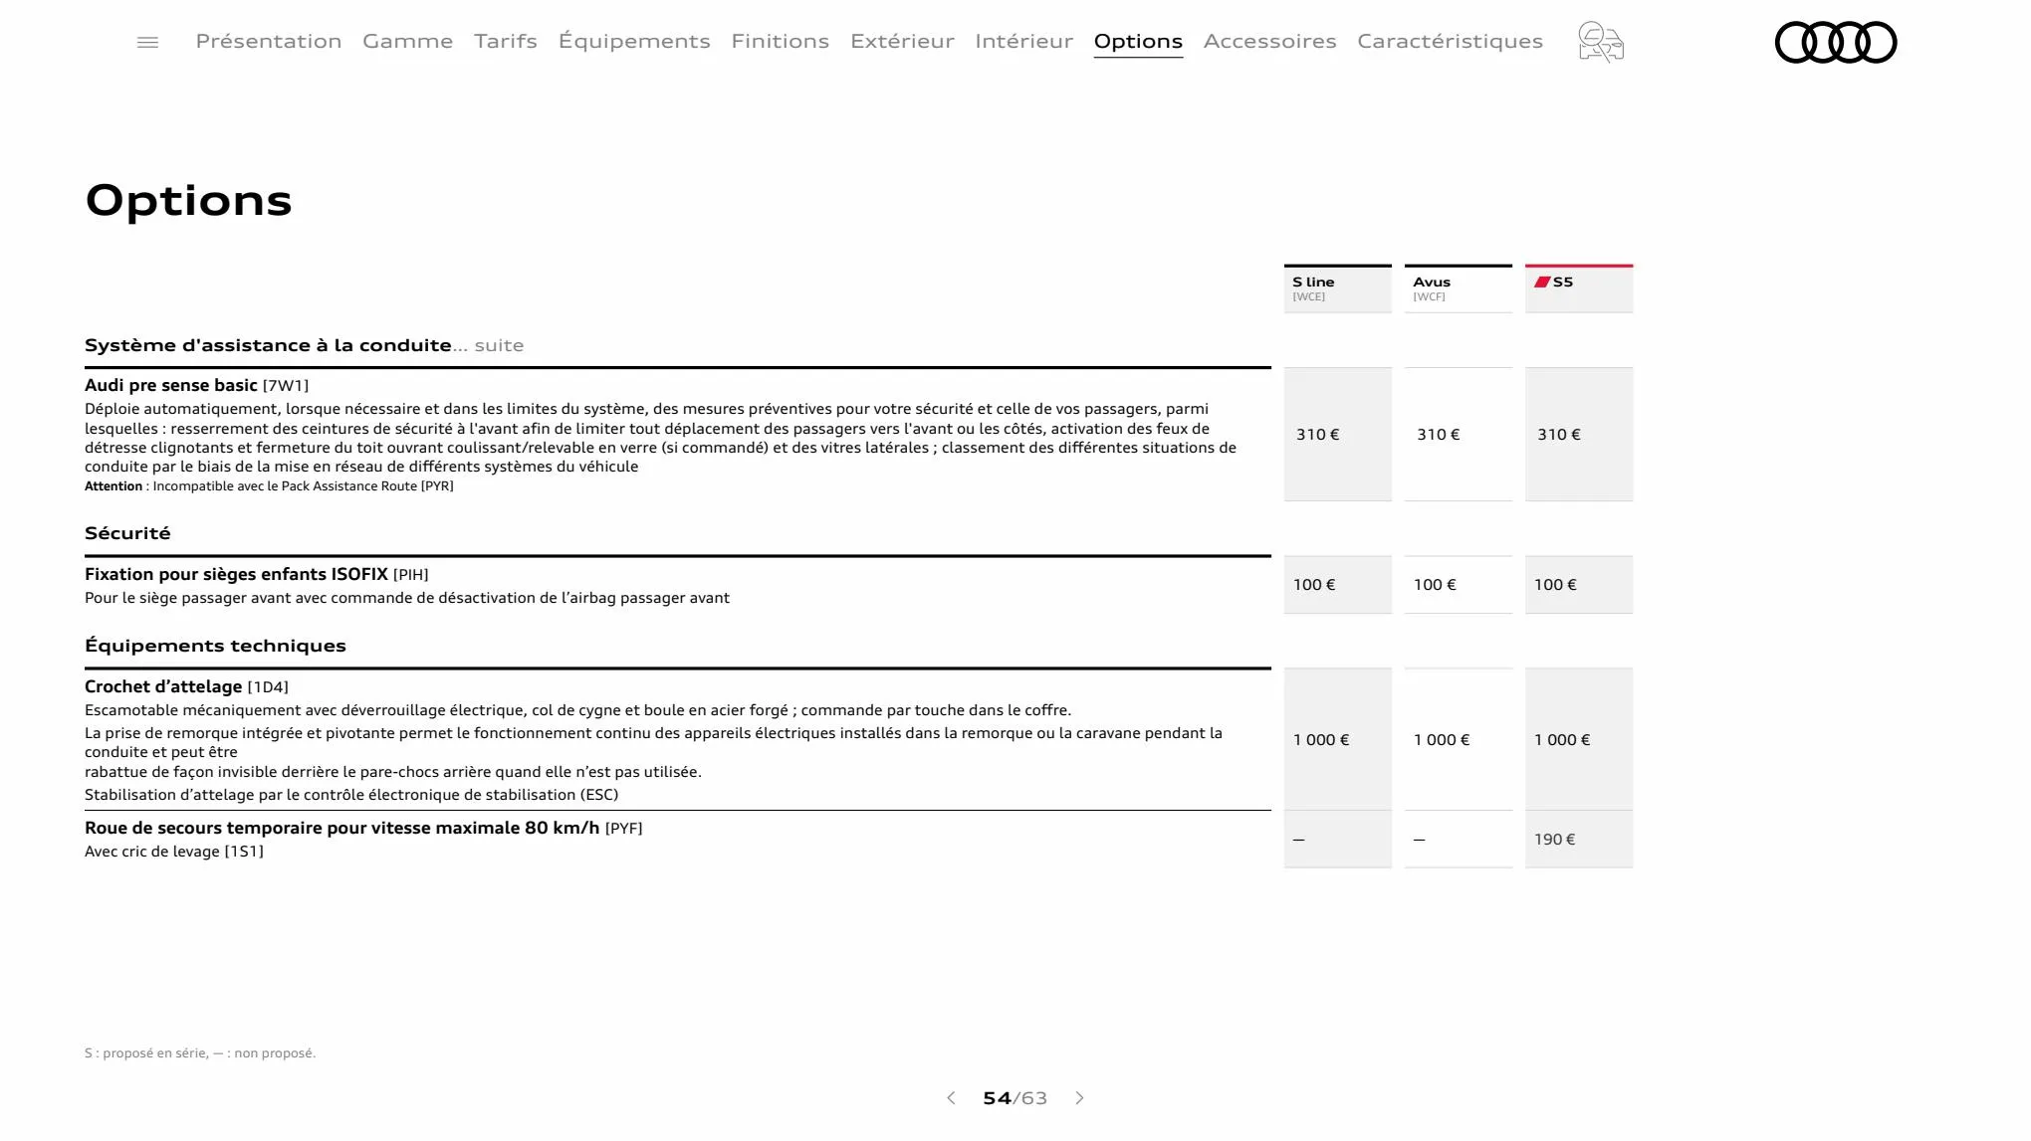Image resolution: width=2031 pixels, height=1141 pixels.
Task: Open the Extérieur tab
Action: coord(902,41)
